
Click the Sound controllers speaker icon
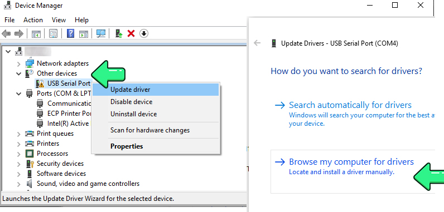point(30,184)
